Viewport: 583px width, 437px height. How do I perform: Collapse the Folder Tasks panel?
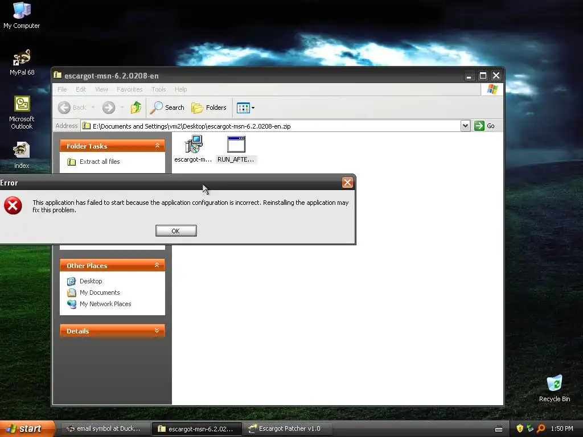coord(157,146)
